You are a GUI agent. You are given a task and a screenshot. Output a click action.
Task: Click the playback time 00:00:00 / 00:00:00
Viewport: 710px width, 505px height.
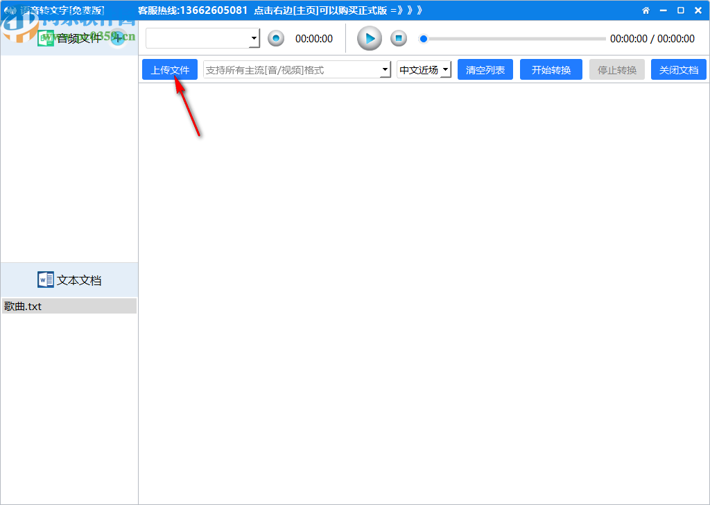[x=652, y=39]
